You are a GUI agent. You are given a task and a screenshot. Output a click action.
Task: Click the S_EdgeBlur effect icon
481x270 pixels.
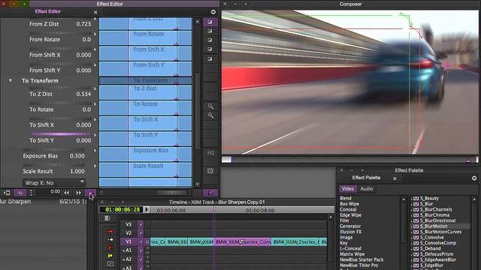pos(416,265)
